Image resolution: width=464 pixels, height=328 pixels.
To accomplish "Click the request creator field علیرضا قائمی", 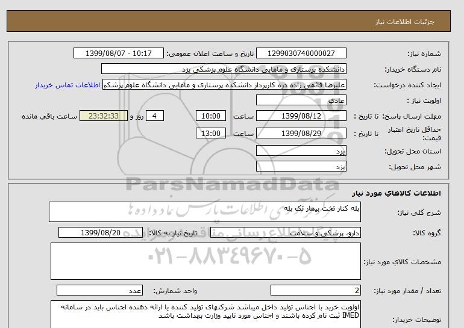I will click(x=224, y=84).
